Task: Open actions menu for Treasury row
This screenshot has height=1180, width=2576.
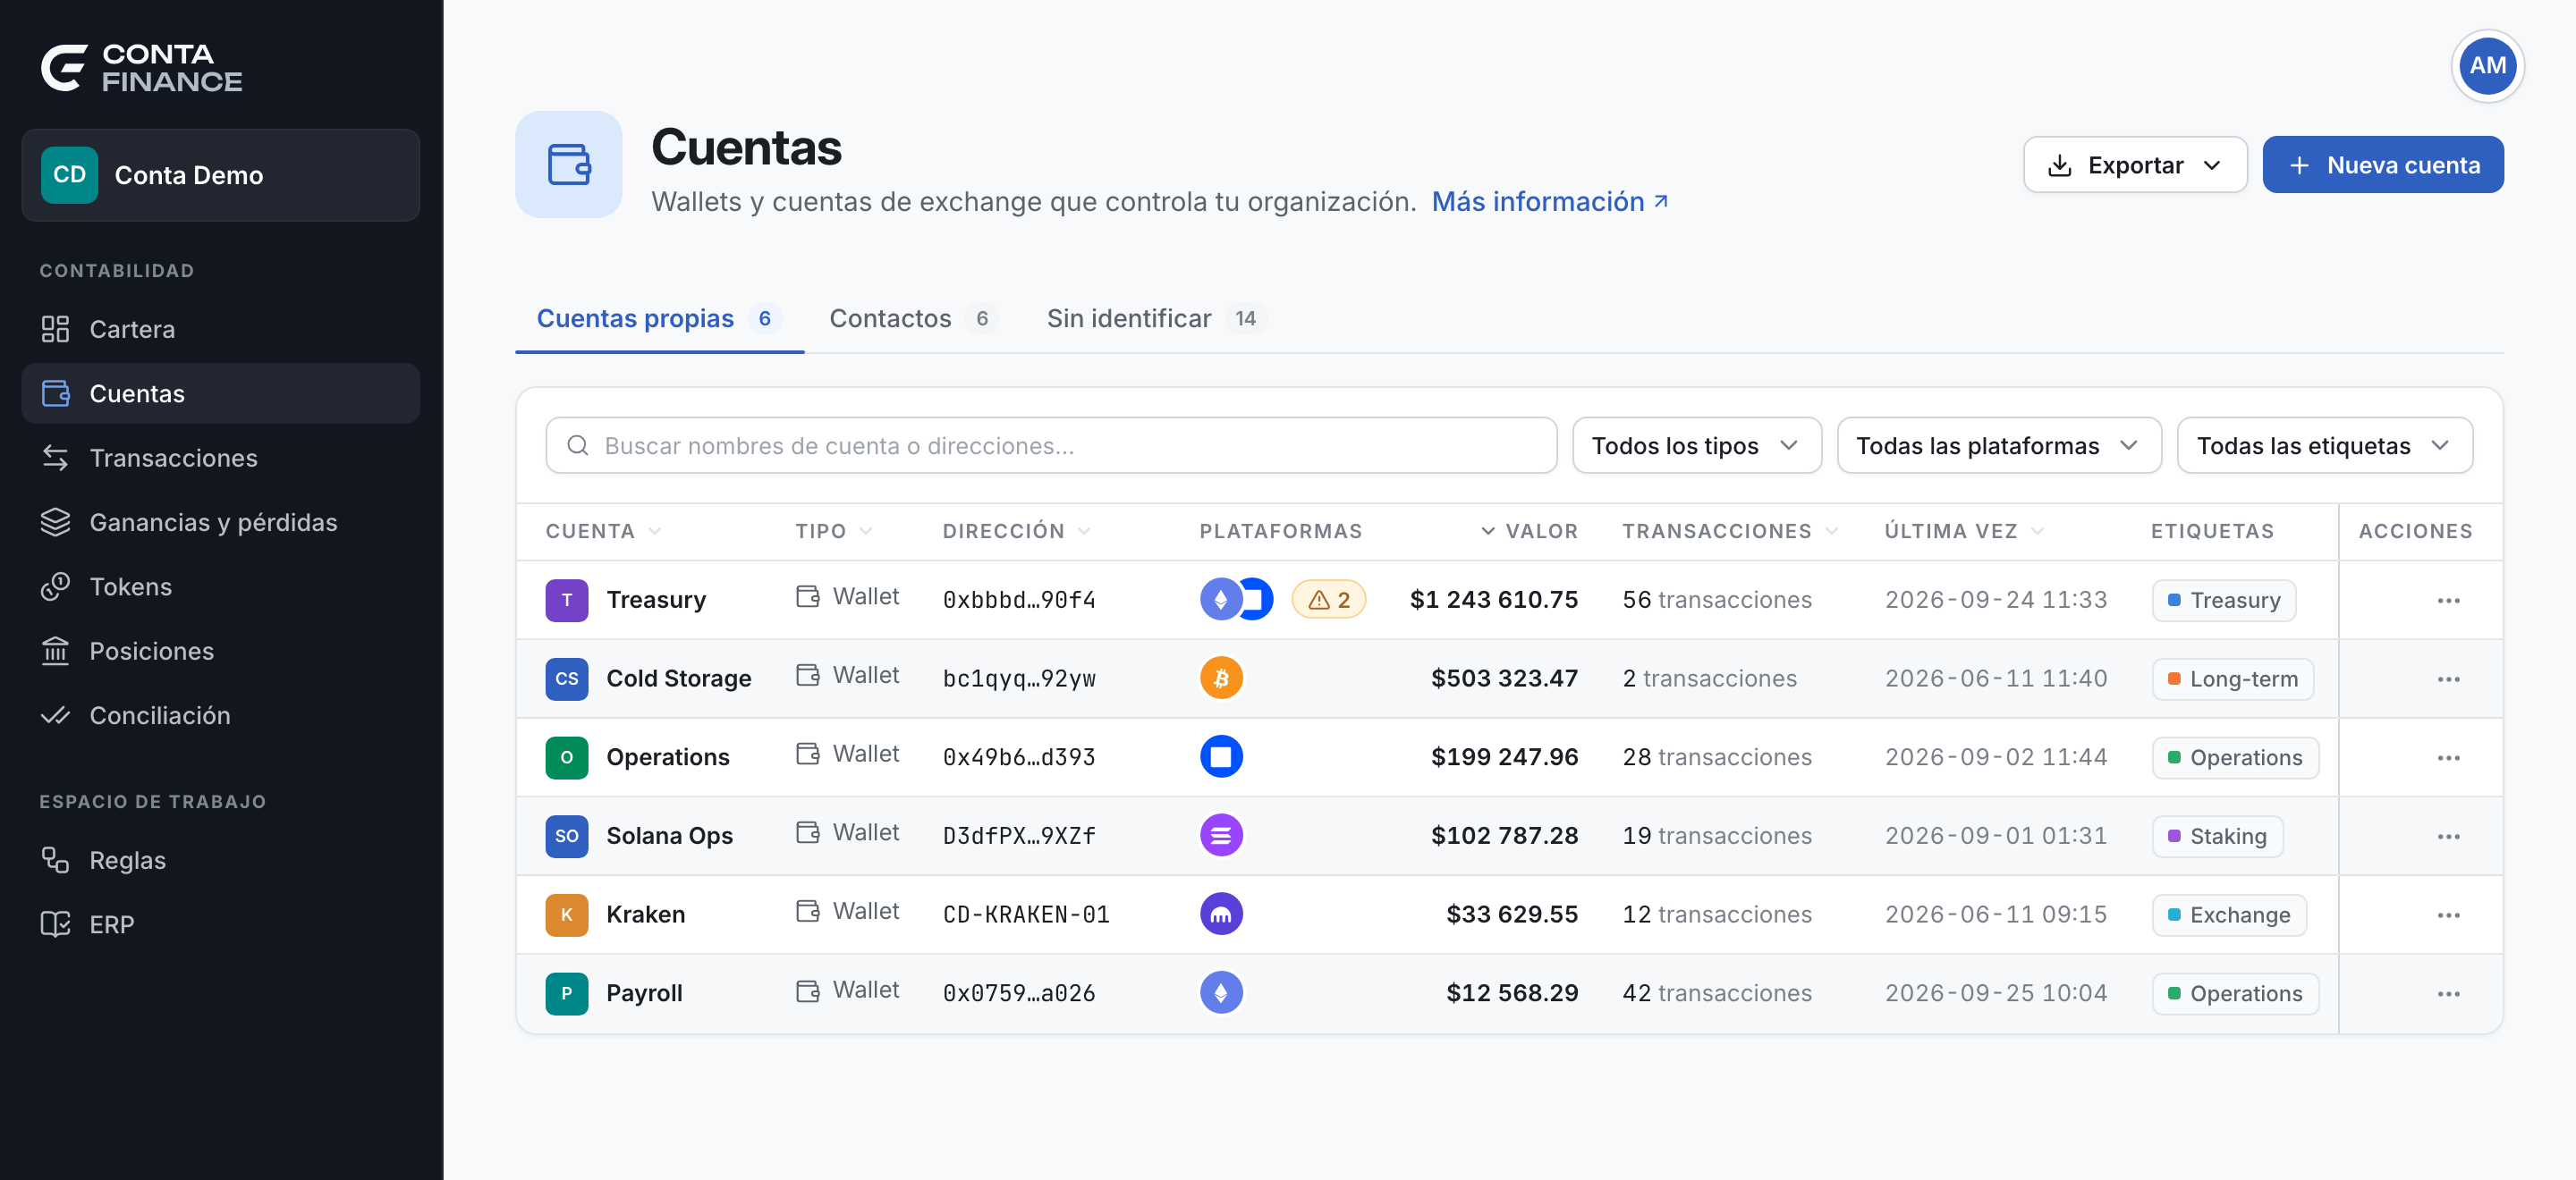Action: tap(2448, 601)
